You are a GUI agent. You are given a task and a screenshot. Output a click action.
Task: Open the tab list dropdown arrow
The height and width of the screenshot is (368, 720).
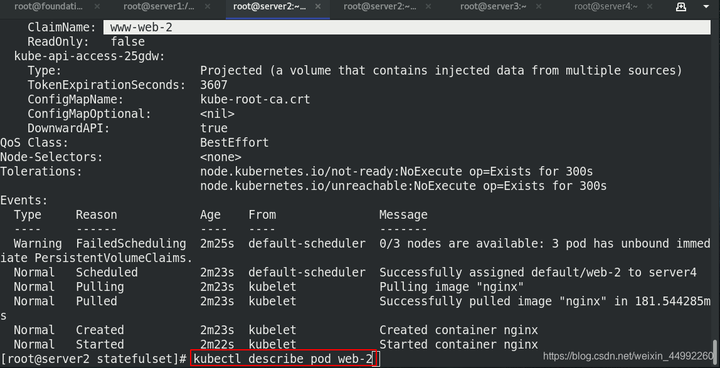click(x=706, y=7)
